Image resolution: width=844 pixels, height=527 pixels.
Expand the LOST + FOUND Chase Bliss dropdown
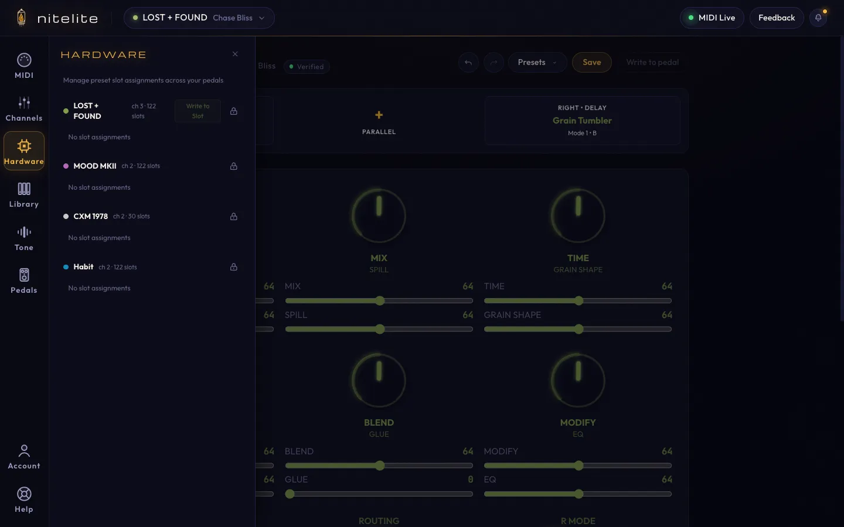click(x=199, y=18)
